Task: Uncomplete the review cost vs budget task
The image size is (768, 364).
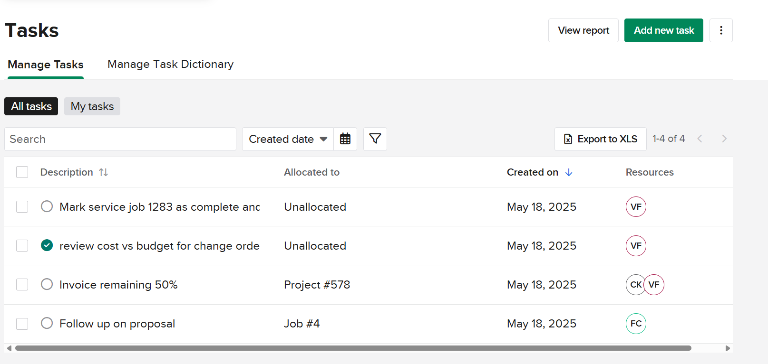Action: 47,246
